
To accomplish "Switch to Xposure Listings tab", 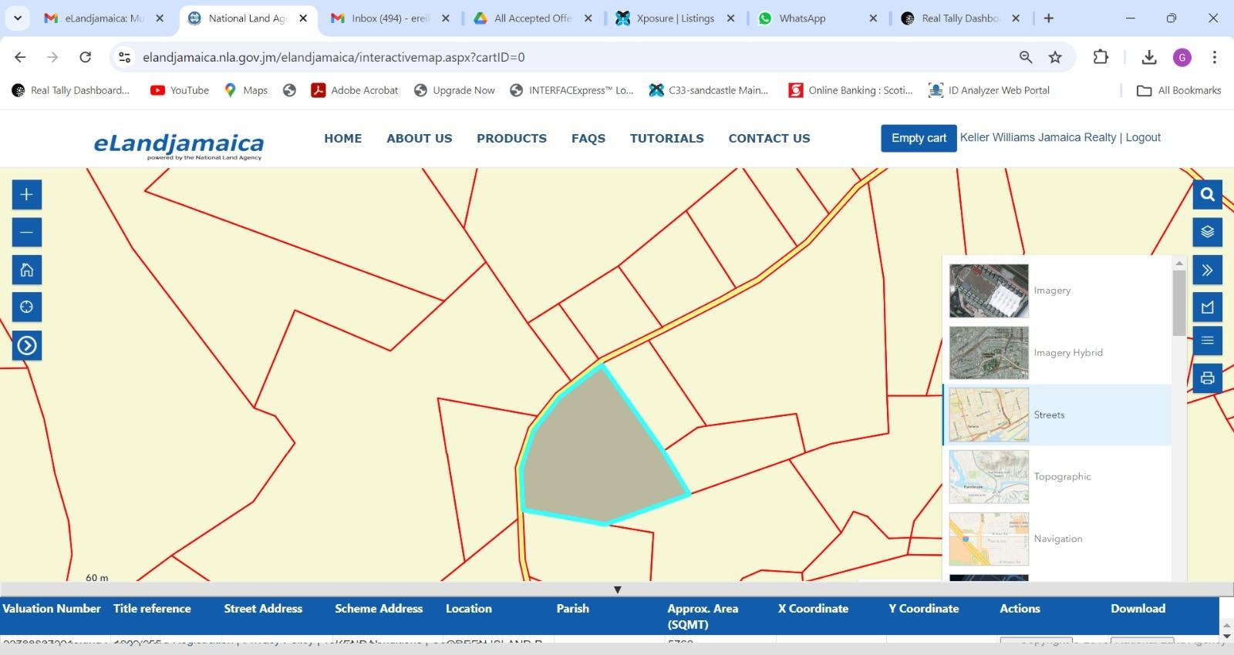I will point(676,18).
